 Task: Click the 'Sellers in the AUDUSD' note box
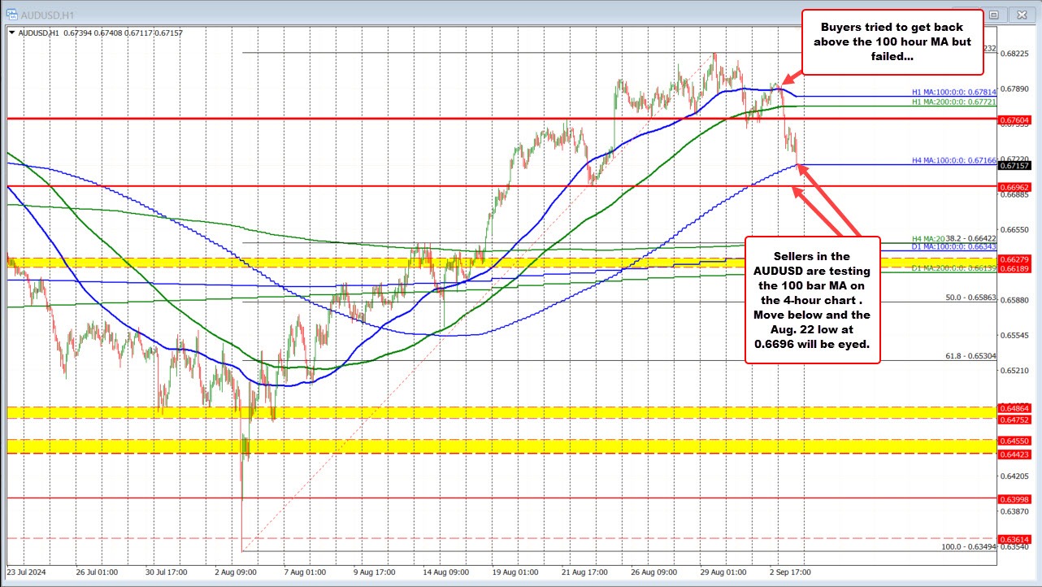[x=811, y=300]
